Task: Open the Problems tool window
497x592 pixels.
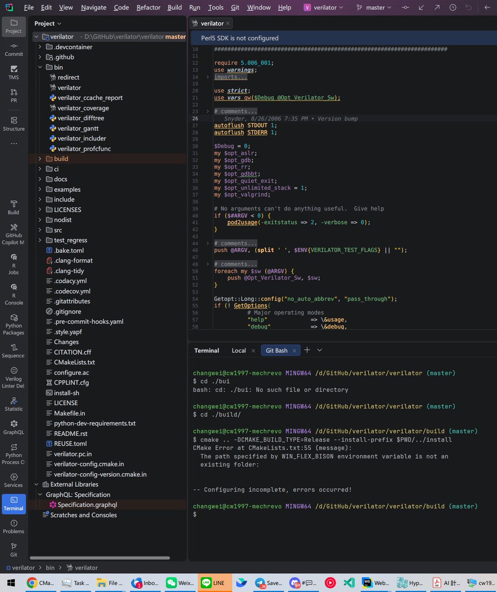Action: pyautogui.click(x=14, y=527)
